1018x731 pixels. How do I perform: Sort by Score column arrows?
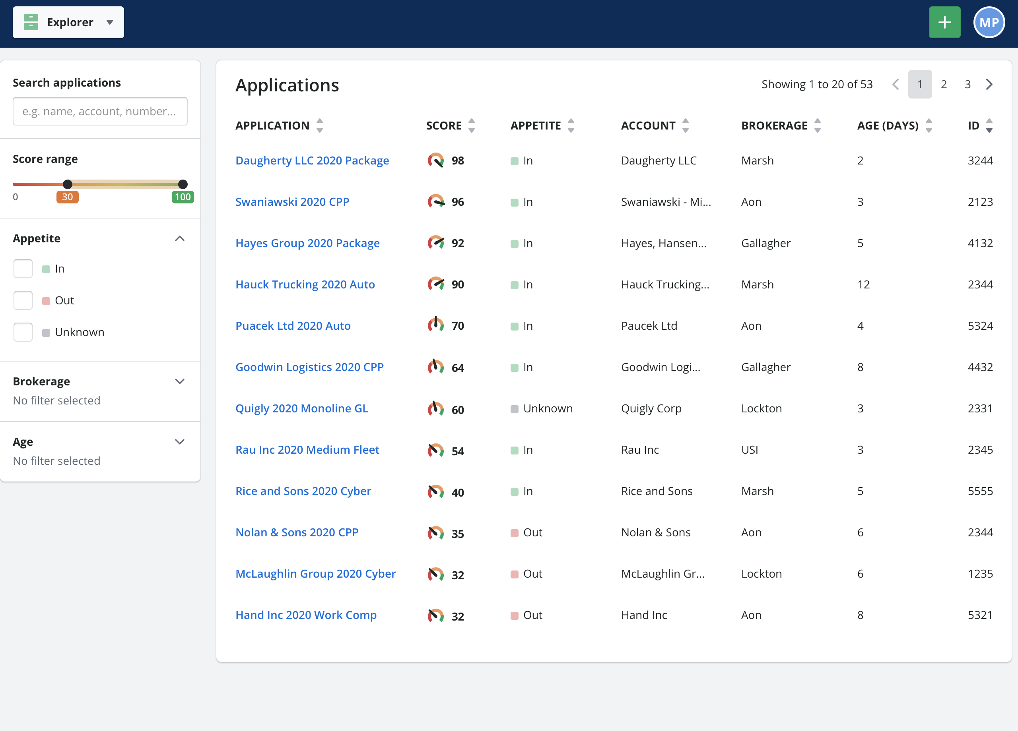472,126
